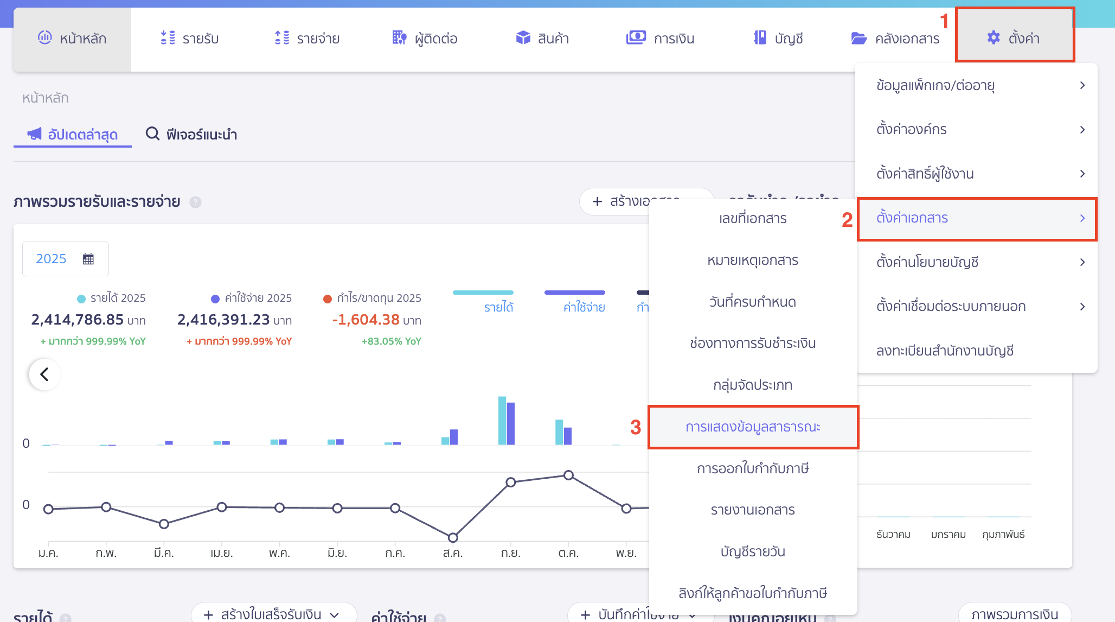Expand ตั้งค่าองค์กร submenu chevron

[x=1082, y=130]
